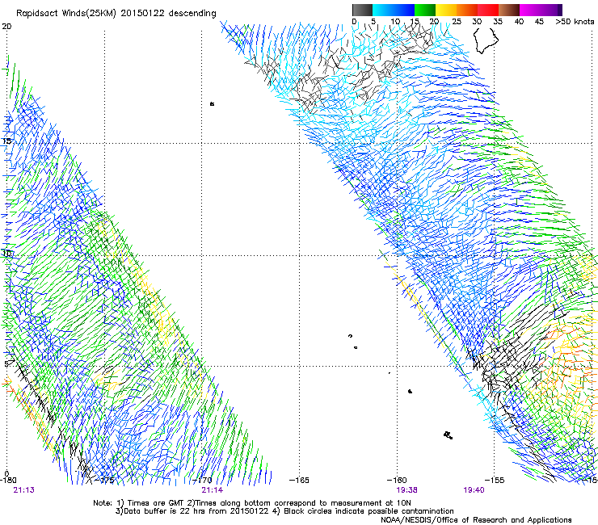598x525 pixels.
Task: Click the 'Times are GMT' note line
Action: 252,503
